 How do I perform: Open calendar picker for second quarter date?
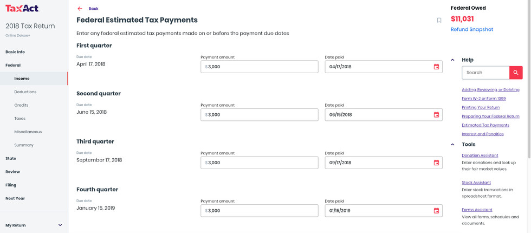tap(436, 115)
